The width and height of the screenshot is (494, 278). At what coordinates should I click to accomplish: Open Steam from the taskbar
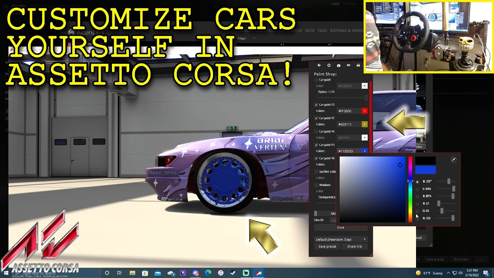pyautogui.click(x=233, y=273)
